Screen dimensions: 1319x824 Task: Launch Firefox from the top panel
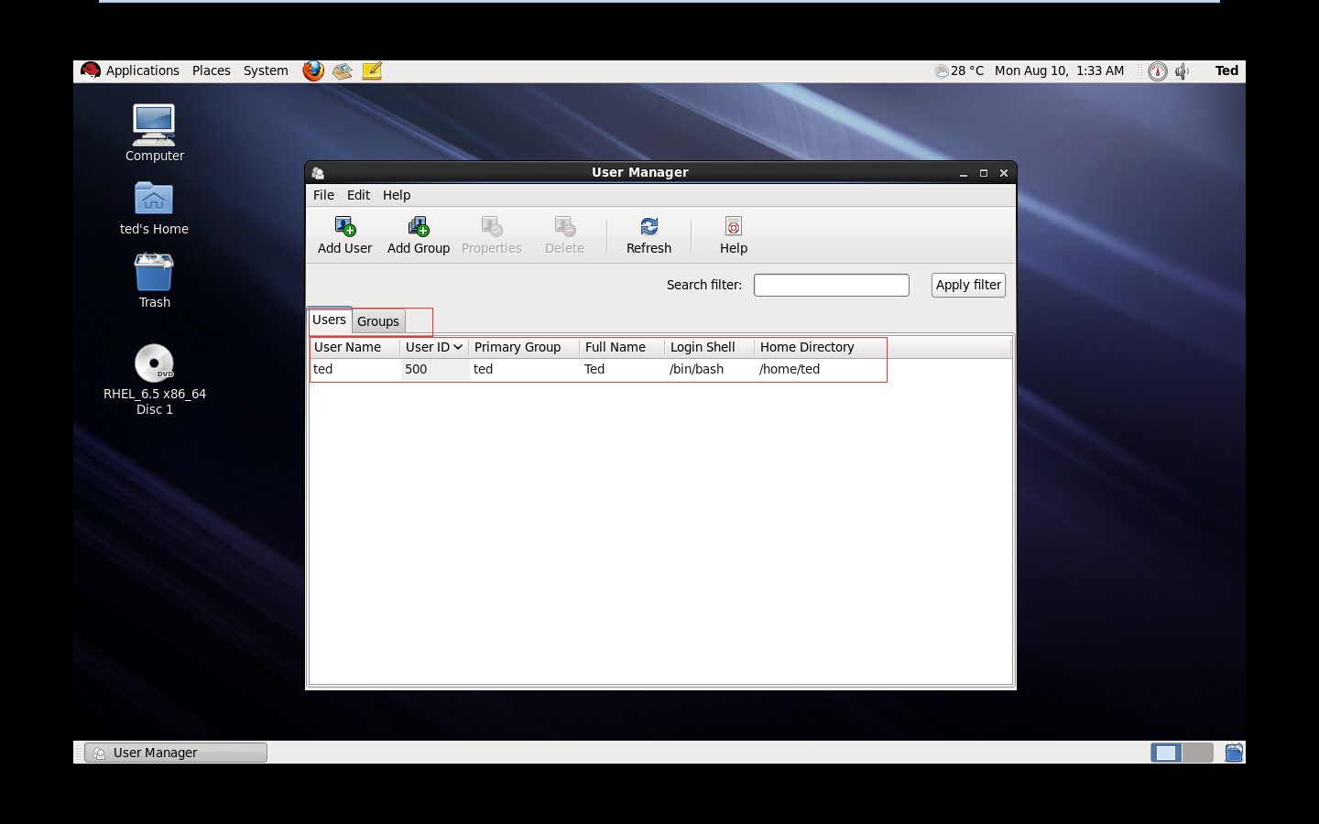click(x=313, y=70)
